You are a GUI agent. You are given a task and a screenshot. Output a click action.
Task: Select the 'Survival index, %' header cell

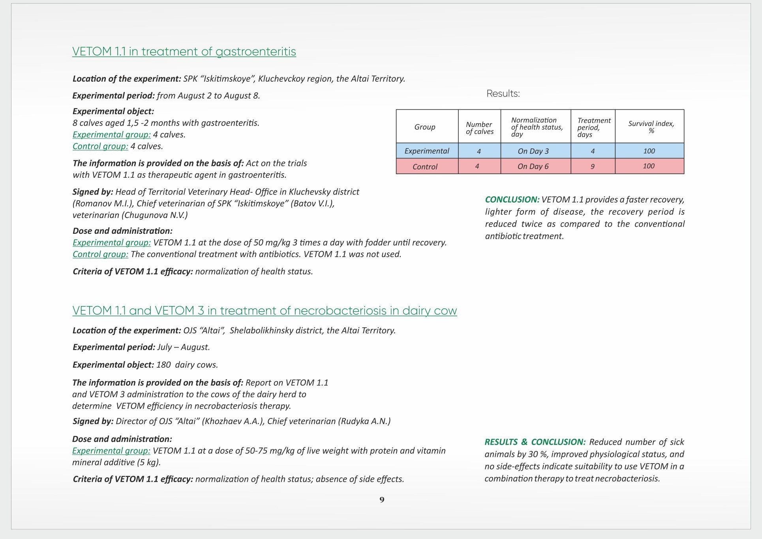click(649, 126)
